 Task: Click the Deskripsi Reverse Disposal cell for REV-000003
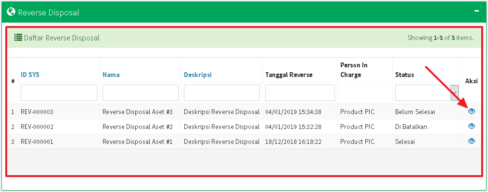pos(221,112)
